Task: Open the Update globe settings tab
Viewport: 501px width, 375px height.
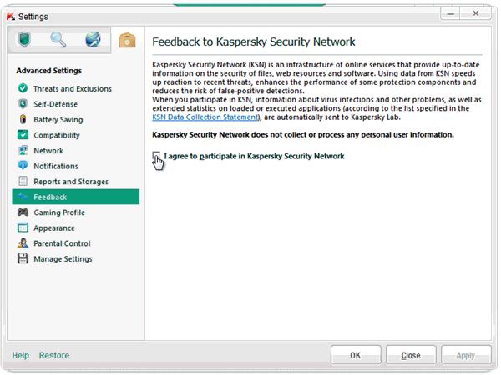Action: tap(92, 40)
